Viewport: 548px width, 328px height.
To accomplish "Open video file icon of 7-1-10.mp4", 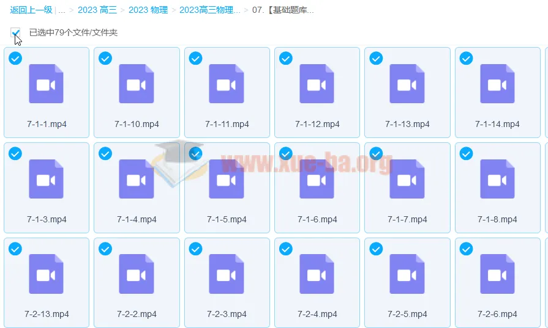I will tap(137, 84).
